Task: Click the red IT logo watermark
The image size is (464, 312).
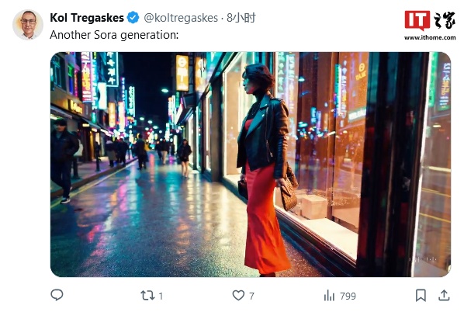Action: click(x=417, y=20)
